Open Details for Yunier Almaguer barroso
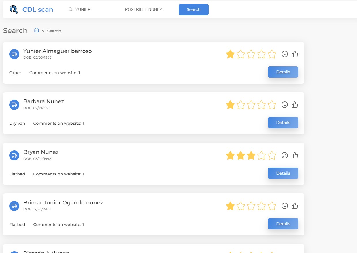Image resolution: width=357 pixels, height=253 pixels. pyautogui.click(x=283, y=72)
